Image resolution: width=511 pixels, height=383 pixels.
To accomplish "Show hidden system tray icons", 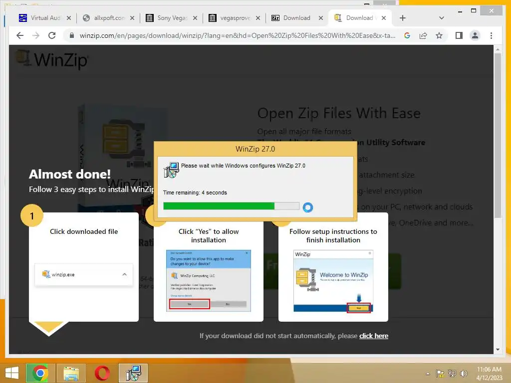I will click(x=428, y=374).
